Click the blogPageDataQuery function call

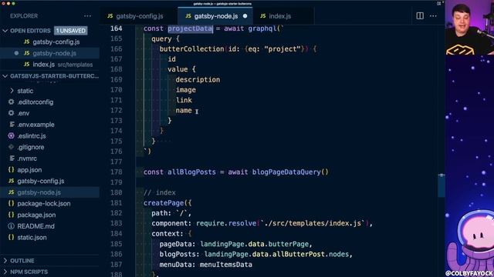point(286,172)
